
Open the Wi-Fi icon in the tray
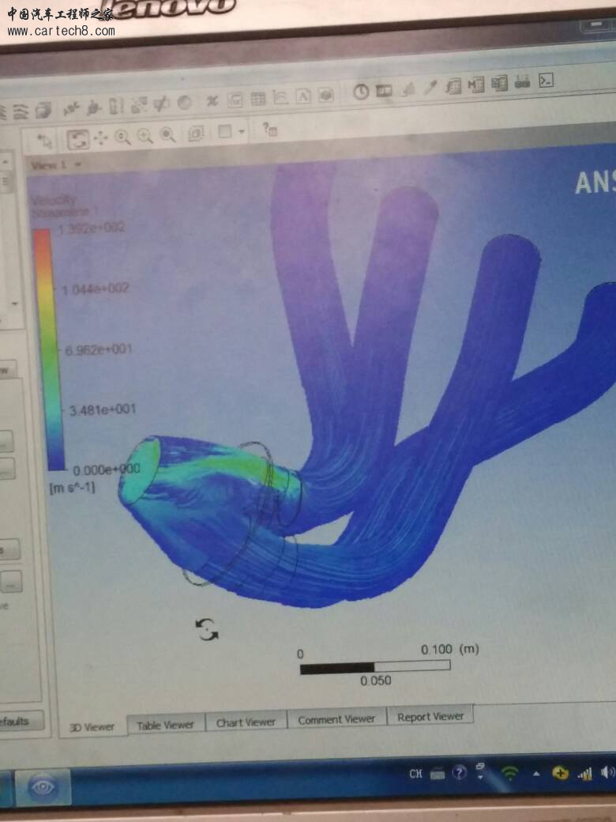[x=509, y=773]
